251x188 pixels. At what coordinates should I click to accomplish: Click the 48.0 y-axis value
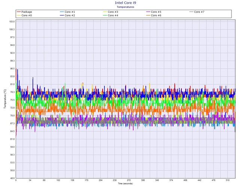pos(12,178)
